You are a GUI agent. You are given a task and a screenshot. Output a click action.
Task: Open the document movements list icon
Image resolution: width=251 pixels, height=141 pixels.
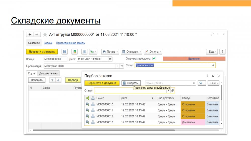84,52
